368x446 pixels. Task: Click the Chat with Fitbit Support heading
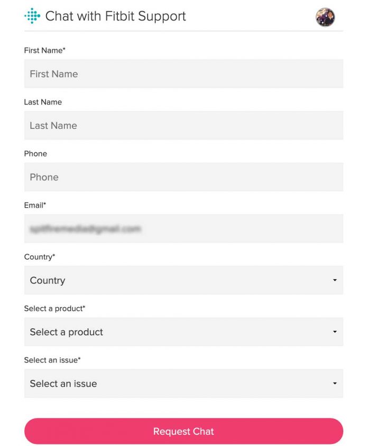click(115, 16)
